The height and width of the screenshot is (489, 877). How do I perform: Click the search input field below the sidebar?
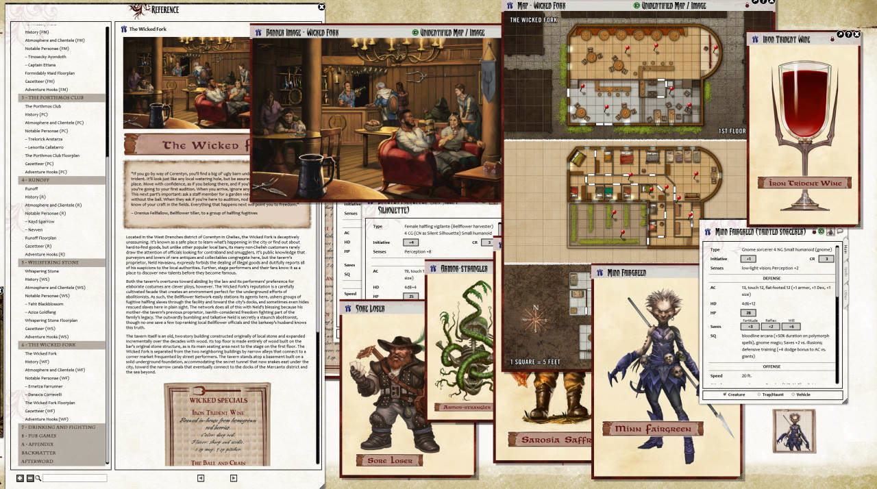pos(75,478)
